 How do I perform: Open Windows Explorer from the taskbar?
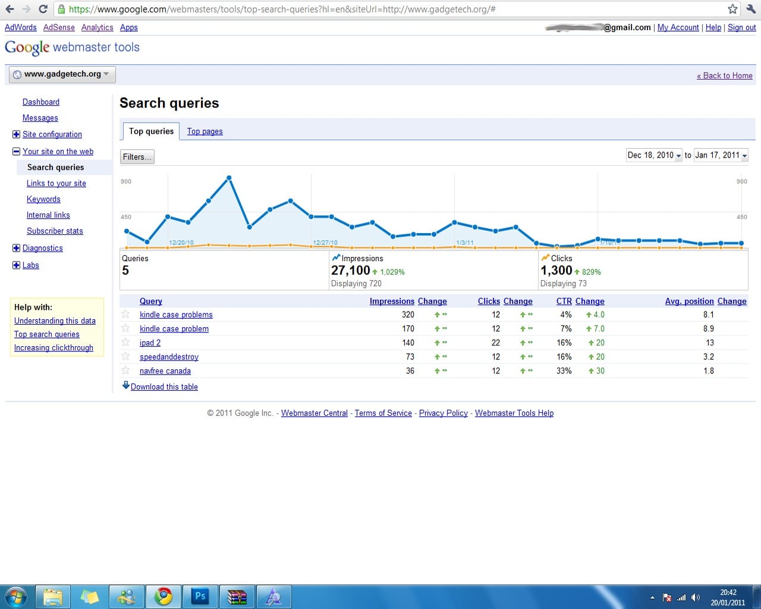pyautogui.click(x=53, y=597)
